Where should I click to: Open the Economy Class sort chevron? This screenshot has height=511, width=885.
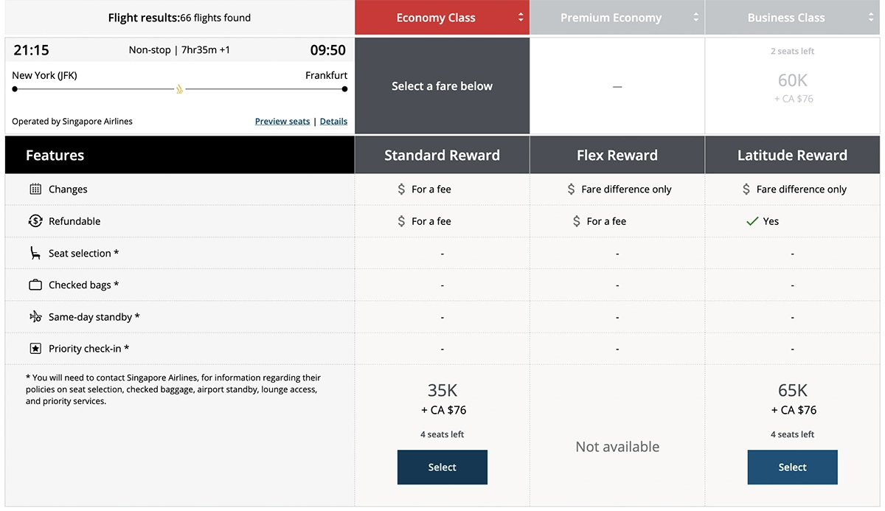coord(521,16)
